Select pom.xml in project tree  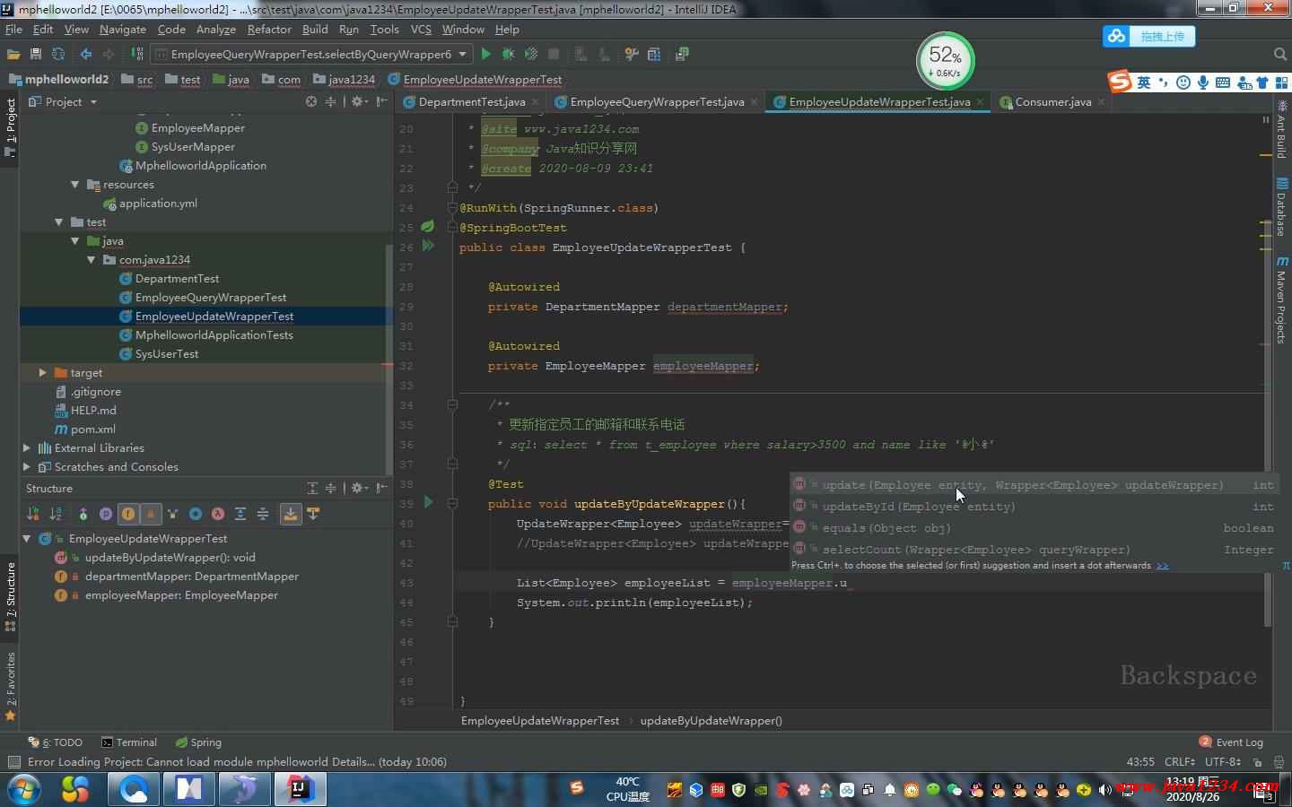coord(93,430)
